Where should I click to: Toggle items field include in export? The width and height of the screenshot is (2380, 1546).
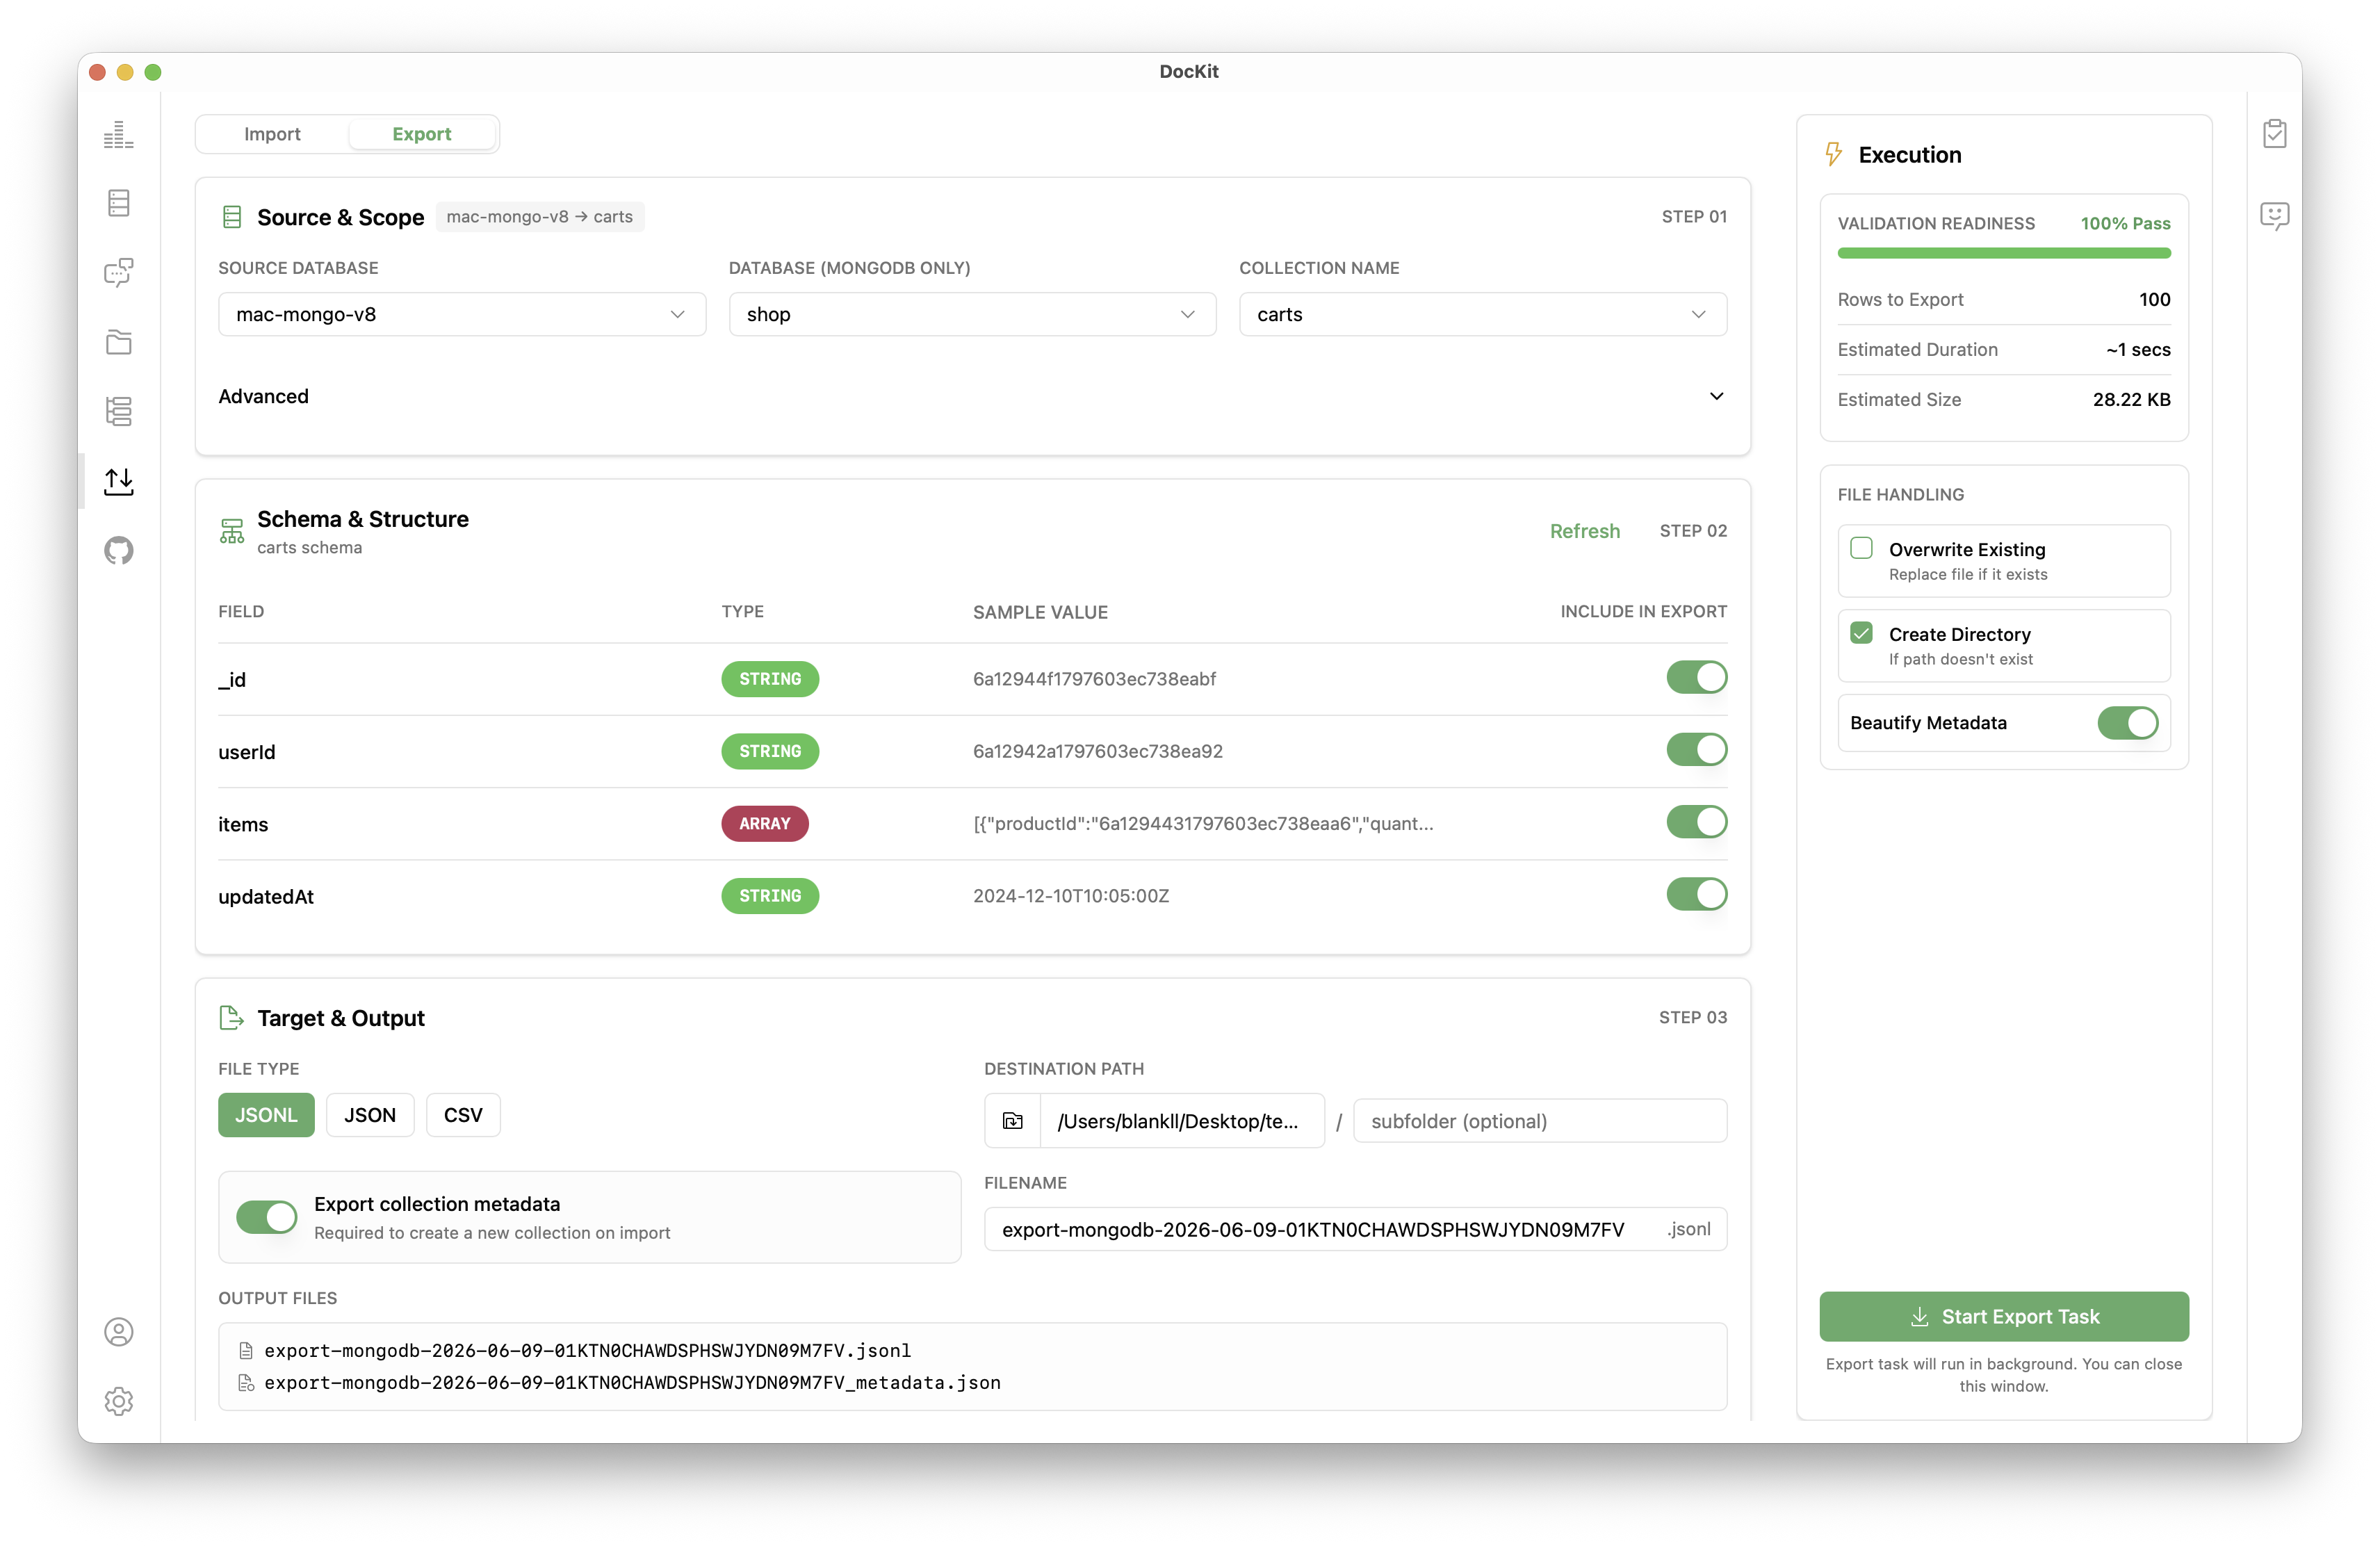pos(1696,822)
